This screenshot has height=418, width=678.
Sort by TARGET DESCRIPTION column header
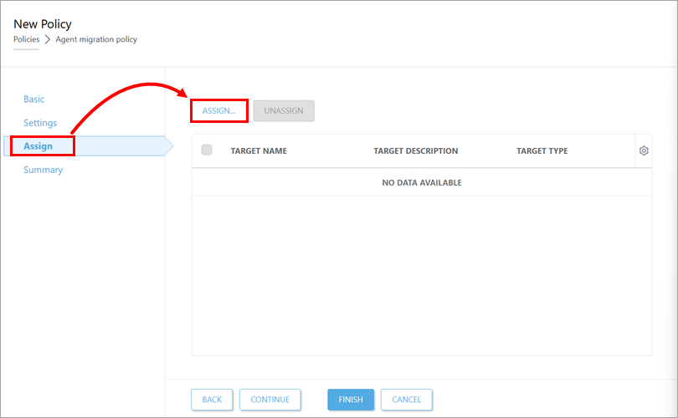415,151
